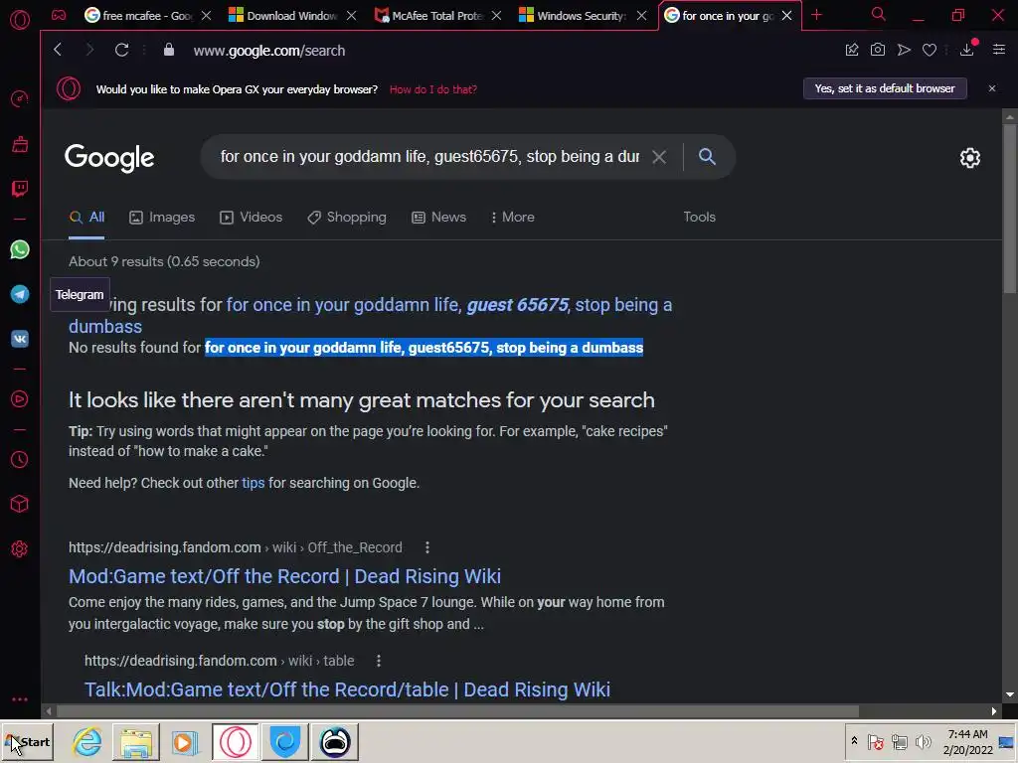Open GX Control speedometer in sidebar
1018x763 pixels.
[20, 99]
